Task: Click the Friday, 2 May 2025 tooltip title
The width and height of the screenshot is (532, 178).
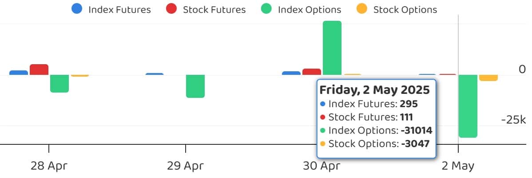Action: [374, 90]
